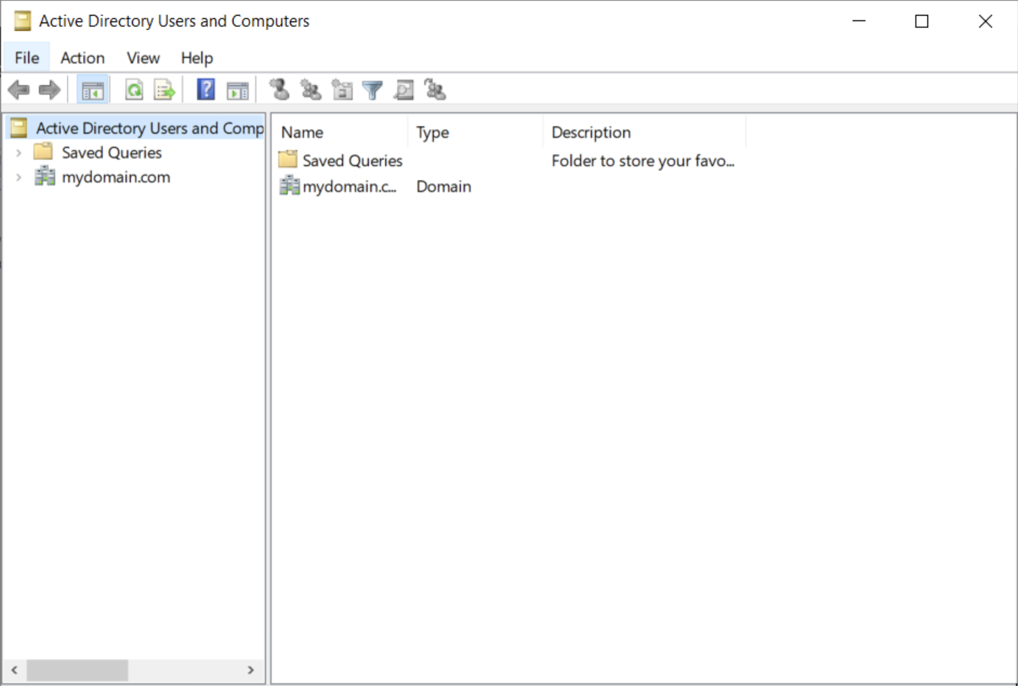Select Saved Queries in the left tree
This screenshot has width=1018, height=686.
pos(111,152)
